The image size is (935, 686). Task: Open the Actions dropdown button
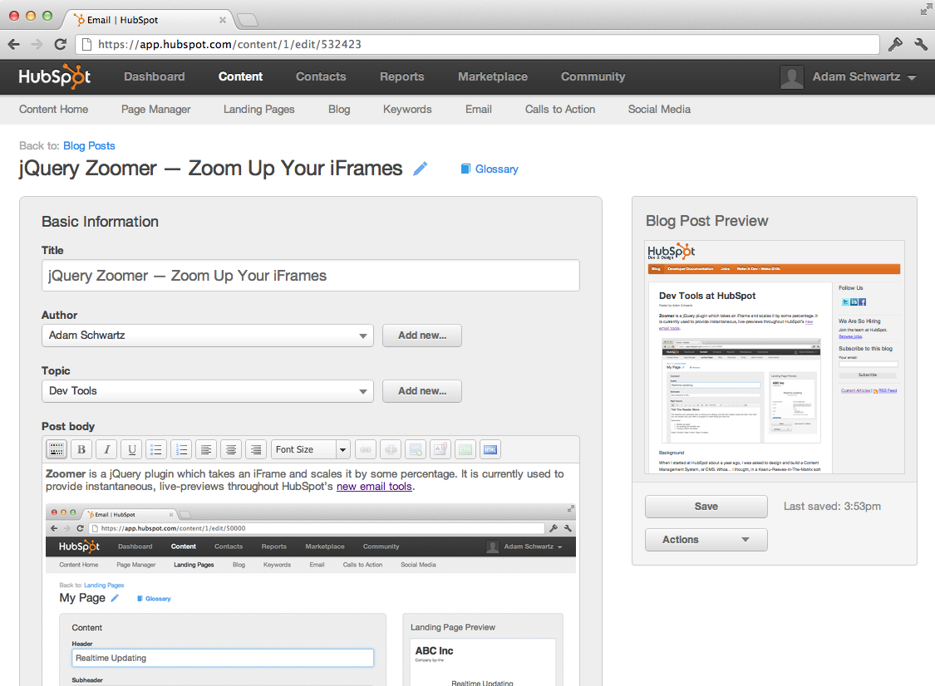(706, 539)
